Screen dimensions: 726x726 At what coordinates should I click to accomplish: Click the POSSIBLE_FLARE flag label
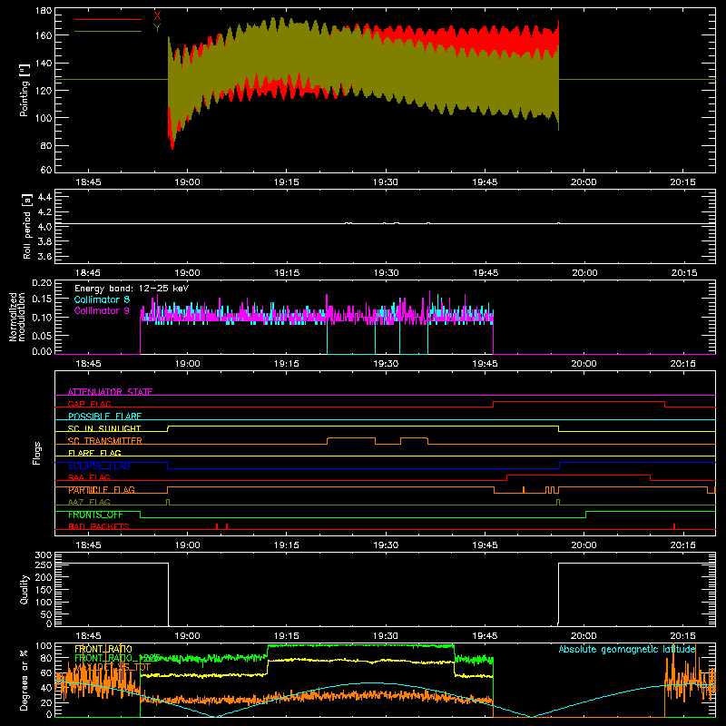[104, 417]
